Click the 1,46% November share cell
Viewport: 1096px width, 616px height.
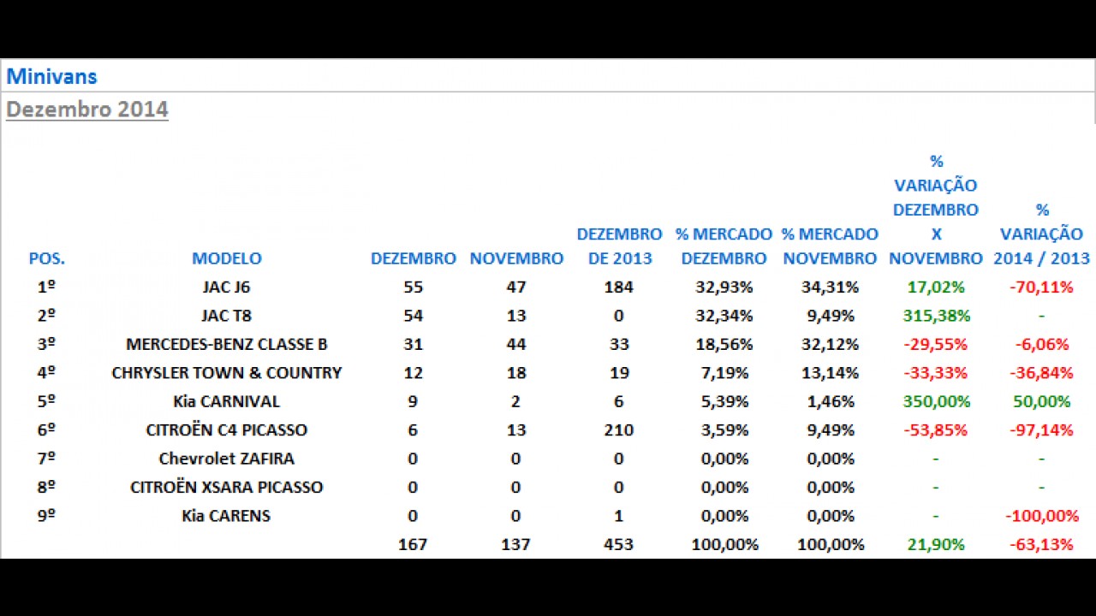pyautogui.click(x=830, y=401)
